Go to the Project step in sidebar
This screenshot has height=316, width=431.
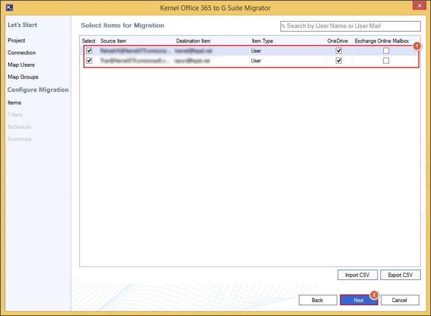(x=16, y=40)
